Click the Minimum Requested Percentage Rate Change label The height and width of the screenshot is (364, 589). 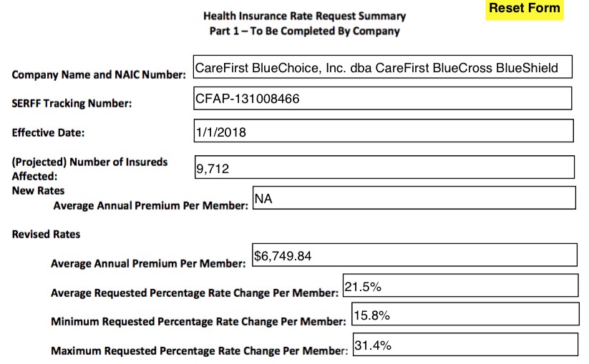tap(198, 322)
